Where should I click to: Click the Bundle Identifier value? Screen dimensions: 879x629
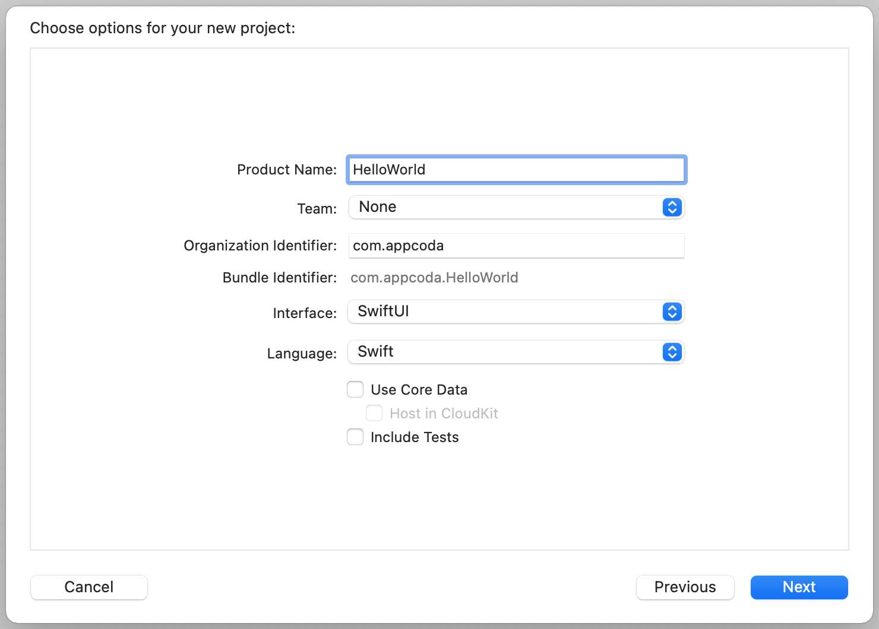click(434, 277)
